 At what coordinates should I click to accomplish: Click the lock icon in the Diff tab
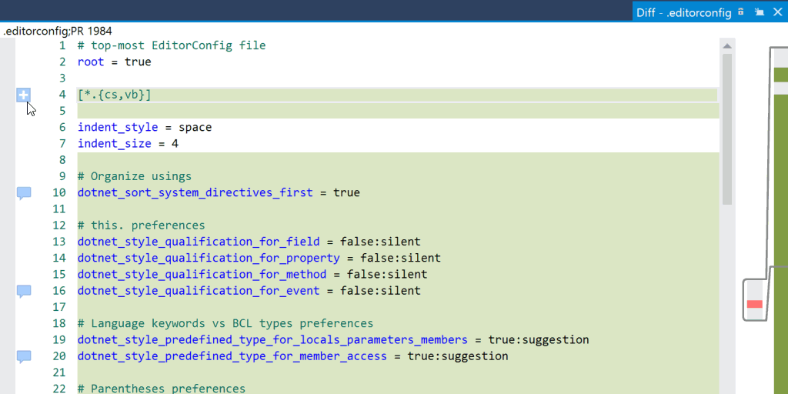[741, 12]
